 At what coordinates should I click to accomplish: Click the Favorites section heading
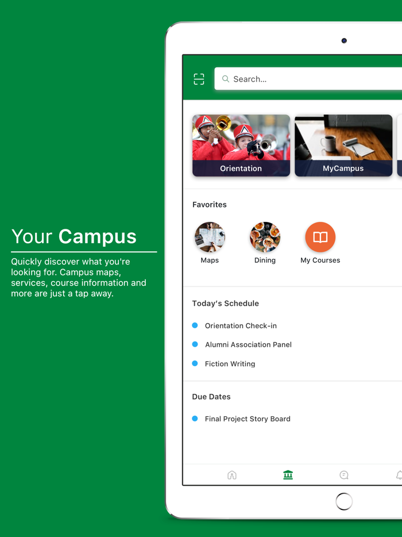pos(210,205)
